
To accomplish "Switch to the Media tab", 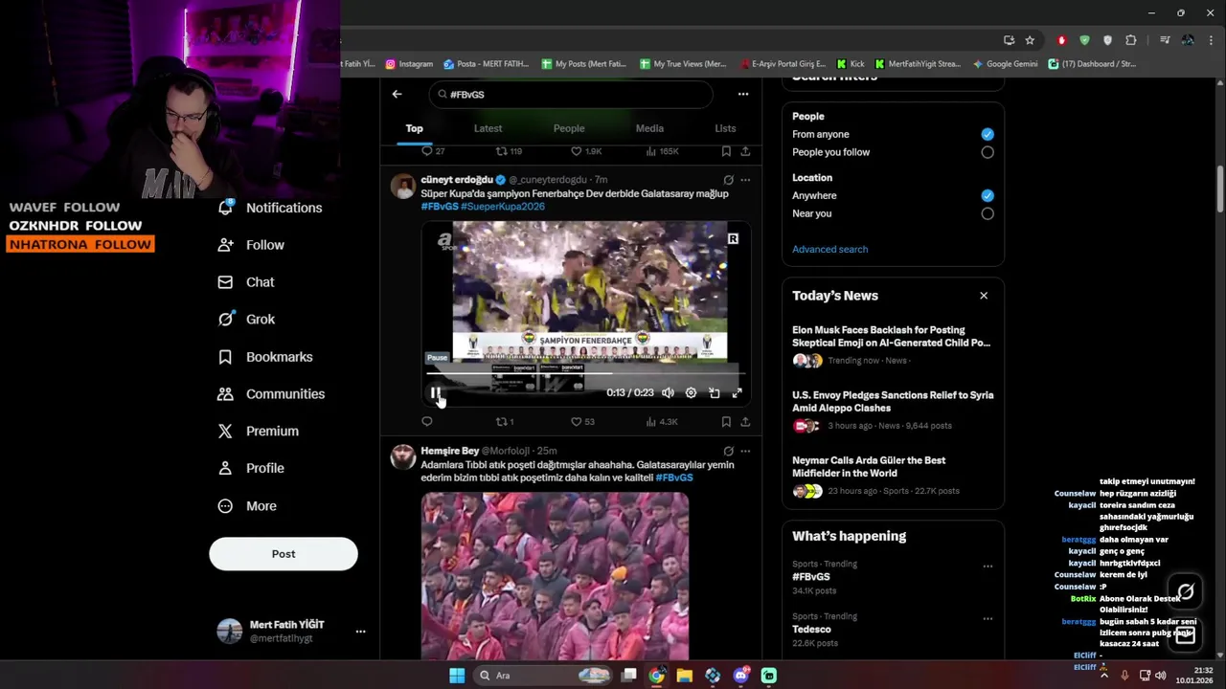I will tap(649, 128).
